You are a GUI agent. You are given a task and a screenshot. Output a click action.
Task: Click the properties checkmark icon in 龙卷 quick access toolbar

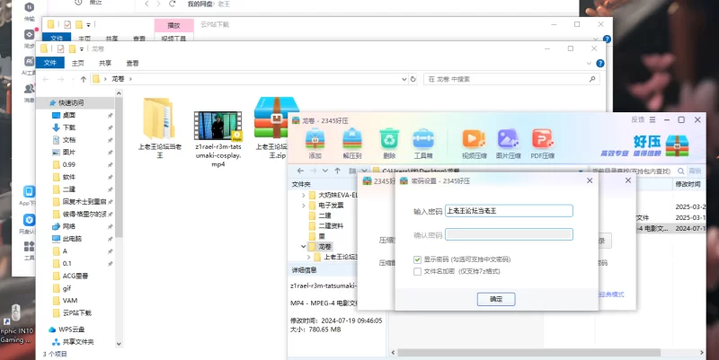coord(60,49)
